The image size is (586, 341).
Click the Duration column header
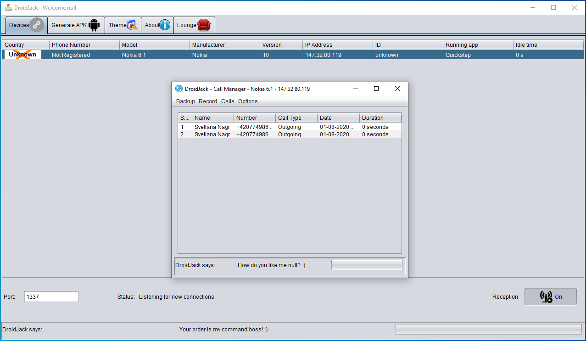point(380,118)
